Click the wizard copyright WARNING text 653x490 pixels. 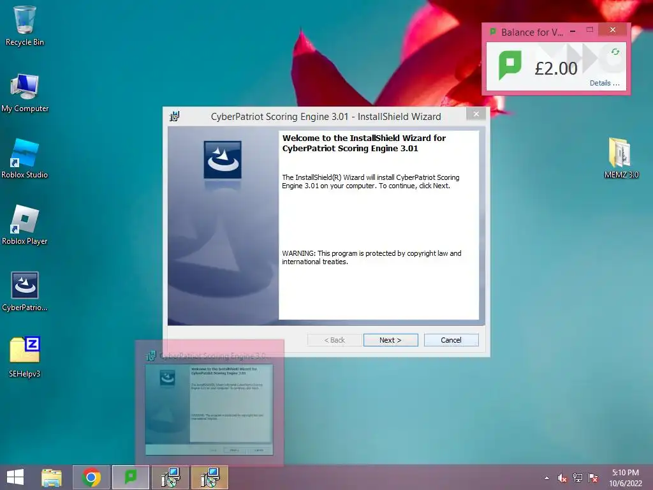pyautogui.click(x=372, y=258)
